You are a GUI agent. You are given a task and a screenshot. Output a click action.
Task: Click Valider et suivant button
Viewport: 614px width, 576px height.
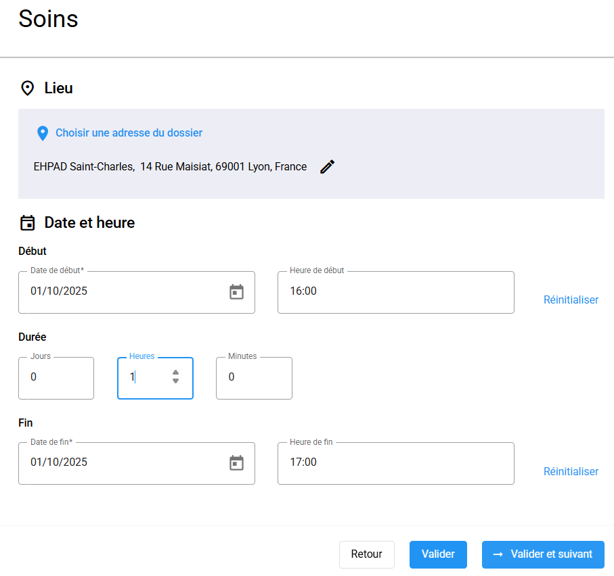[543, 554]
